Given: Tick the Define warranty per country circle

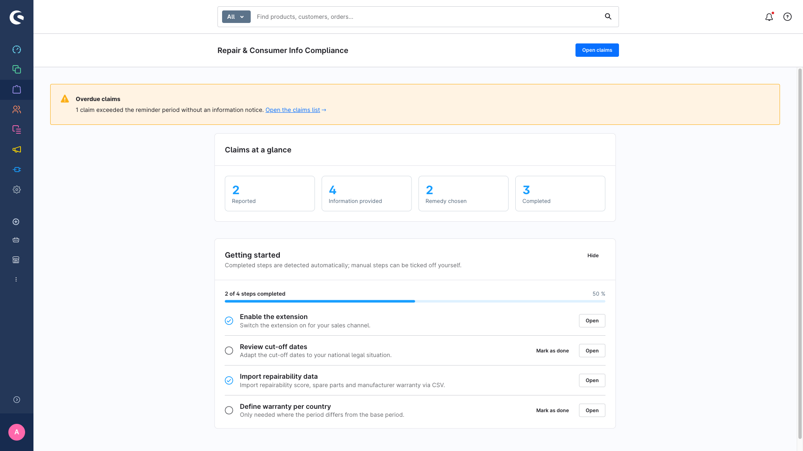Looking at the screenshot, I should tap(229, 410).
